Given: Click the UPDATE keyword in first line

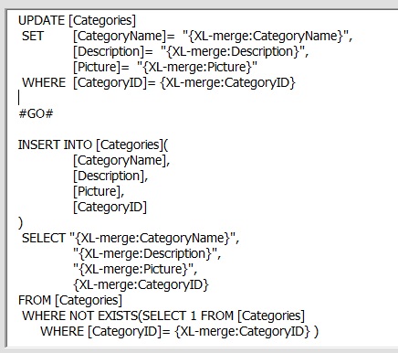Looking at the screenshot, I should point(41,20).
